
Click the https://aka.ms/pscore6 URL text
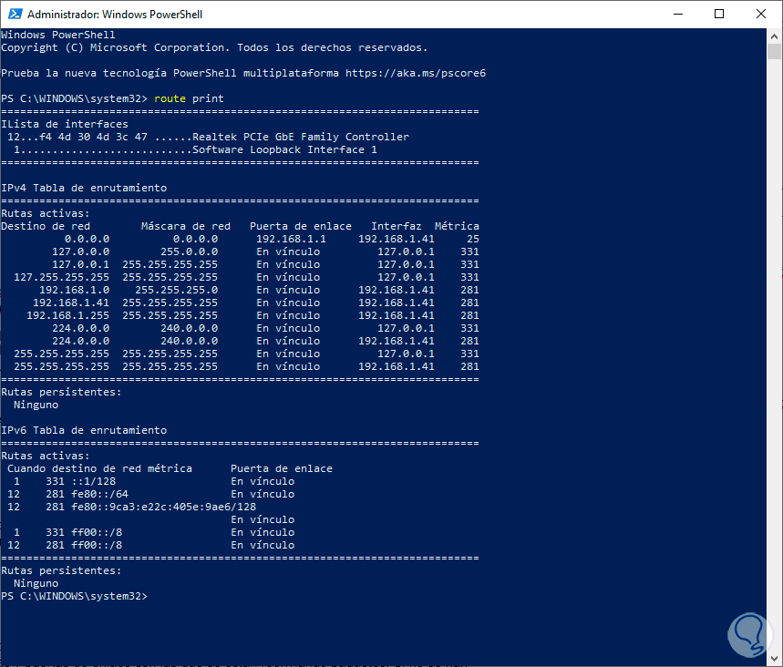[x=416, y=73]
